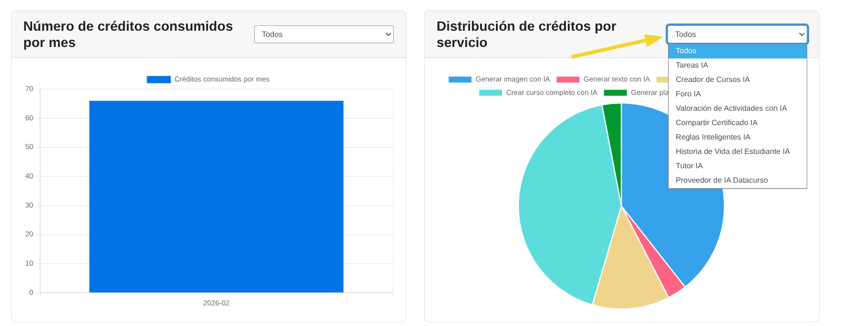This screenshot has height=326, width=847.
Task: Click the Número de créditos consumidos por mes heading
Action: (x=128, y=35)
